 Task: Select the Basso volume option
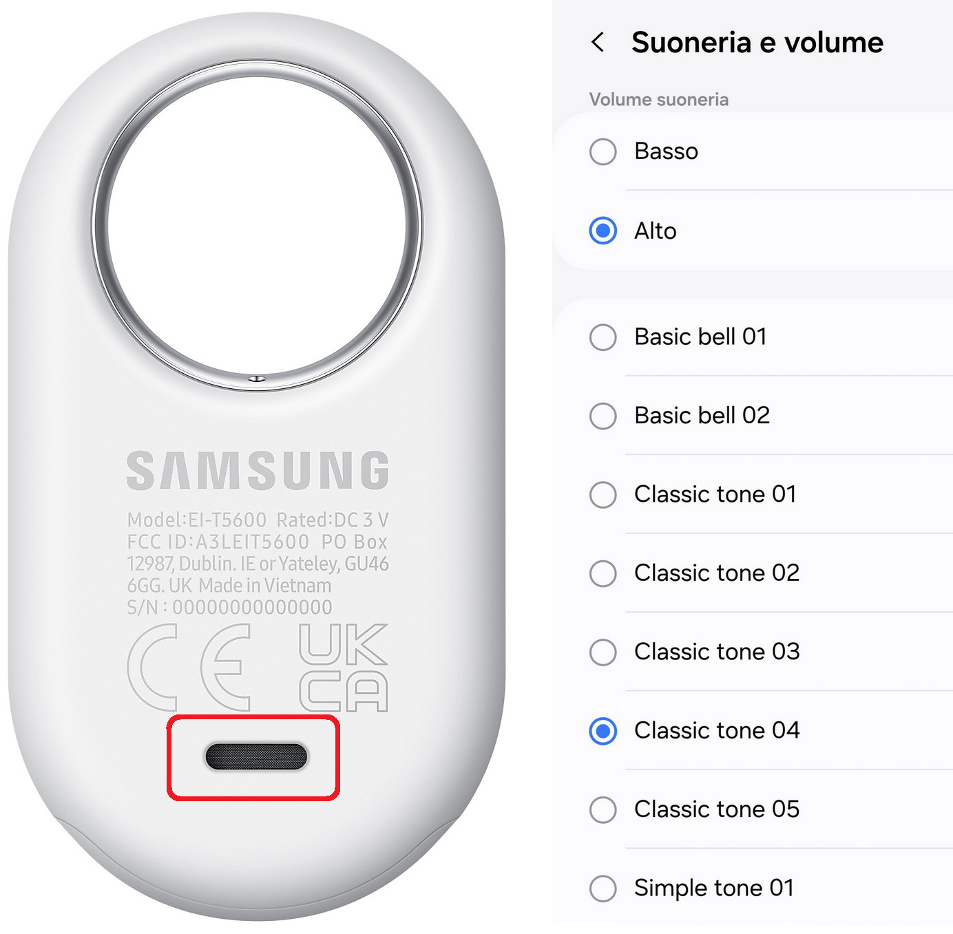[753, 151]
